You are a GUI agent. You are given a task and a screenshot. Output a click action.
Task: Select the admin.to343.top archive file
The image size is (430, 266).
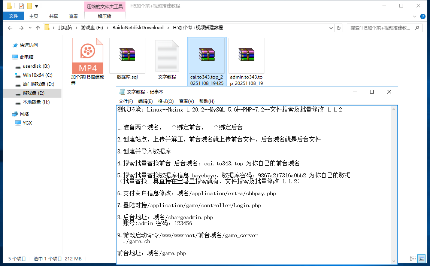pyautogui.click(x=246, y=56)
